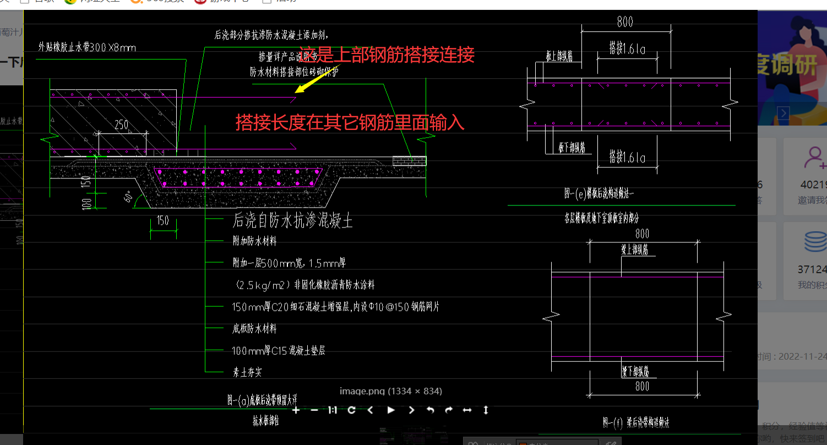Flip image horizontally

coord(467,410)
